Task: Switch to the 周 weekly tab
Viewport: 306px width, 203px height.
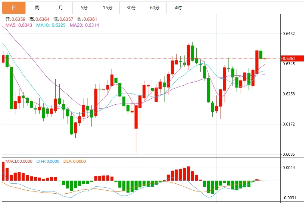Action: [37, 7]
